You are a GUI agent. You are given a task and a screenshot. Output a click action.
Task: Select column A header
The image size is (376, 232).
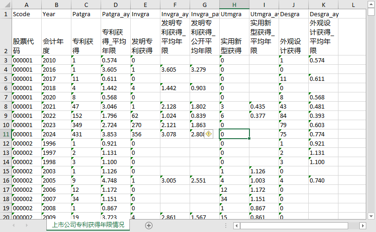[26, 5]
